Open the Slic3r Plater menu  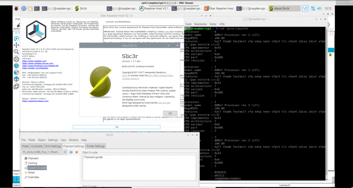tap(32, 140)
